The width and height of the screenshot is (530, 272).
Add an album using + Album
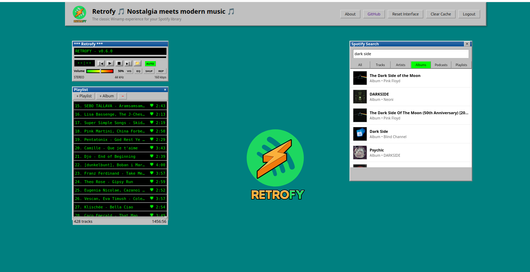[106, 96]
